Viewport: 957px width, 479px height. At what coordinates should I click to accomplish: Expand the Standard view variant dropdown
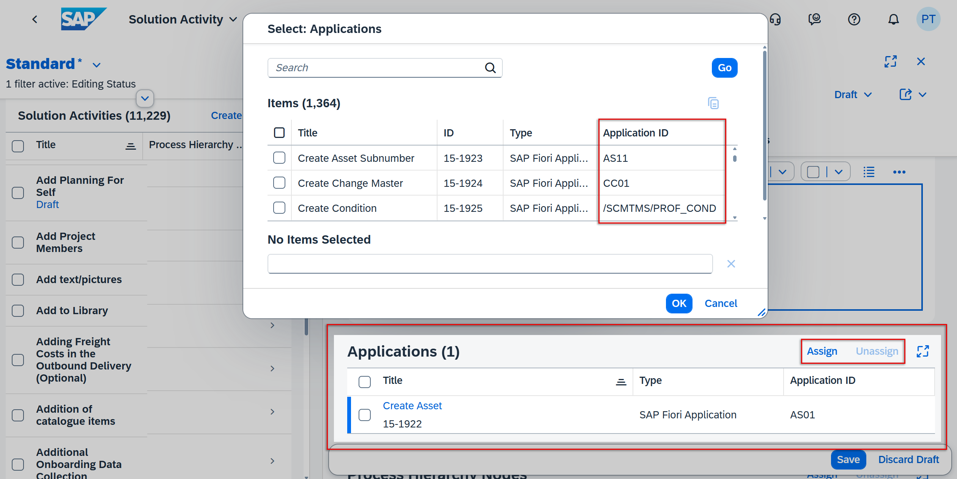[x=97, y=65]
